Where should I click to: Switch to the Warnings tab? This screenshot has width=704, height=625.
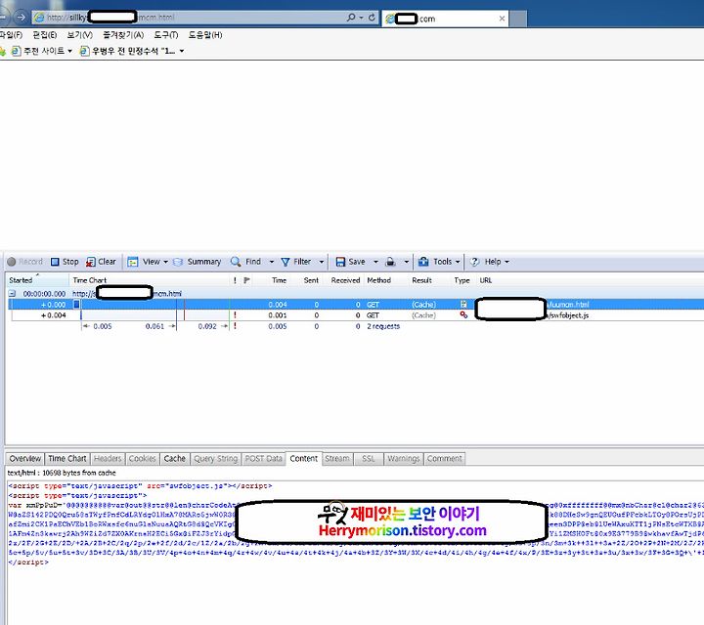pos(403,459)
